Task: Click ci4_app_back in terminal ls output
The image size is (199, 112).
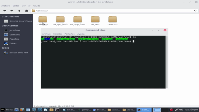Action: tap(66, 39)
